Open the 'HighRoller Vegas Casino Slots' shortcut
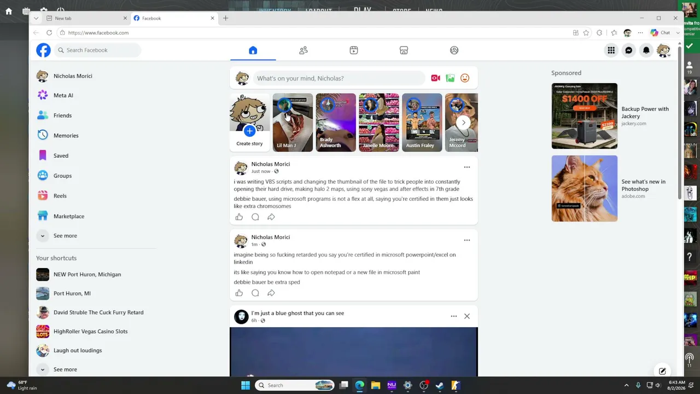Screen dimensions: 700x394 pos(90,332)
